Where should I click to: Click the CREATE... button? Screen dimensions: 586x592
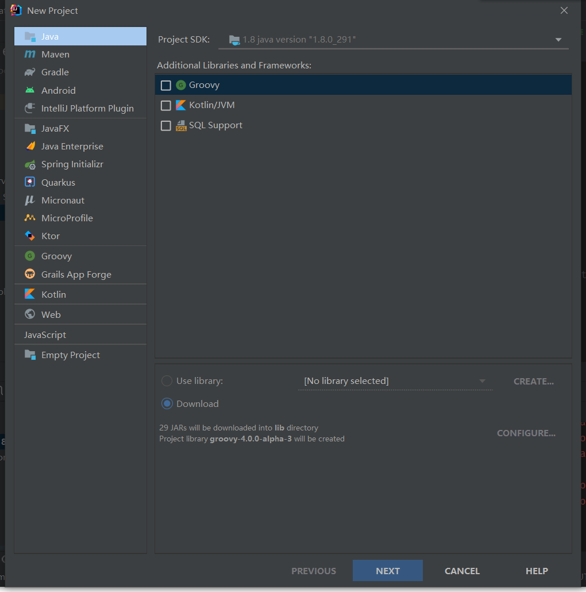click(x=534, y=381)
